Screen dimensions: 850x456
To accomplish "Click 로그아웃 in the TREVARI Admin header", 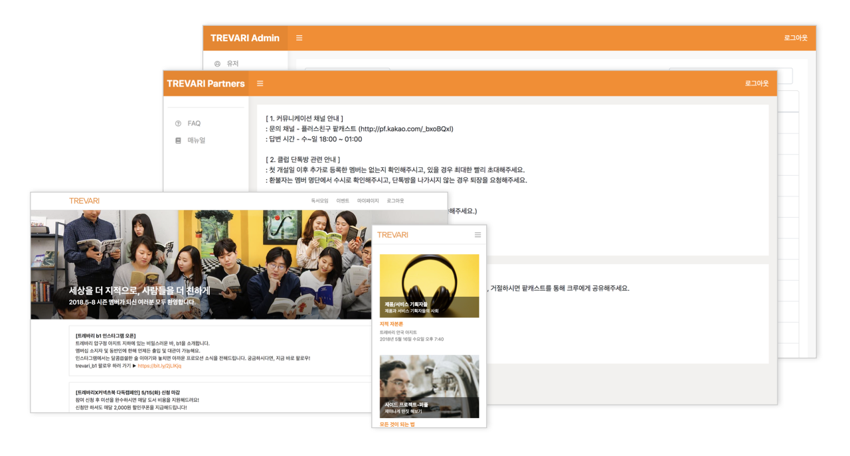I will point(796,38).
